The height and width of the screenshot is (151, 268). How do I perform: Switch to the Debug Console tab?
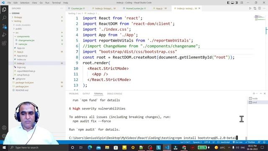pos(114,94)
